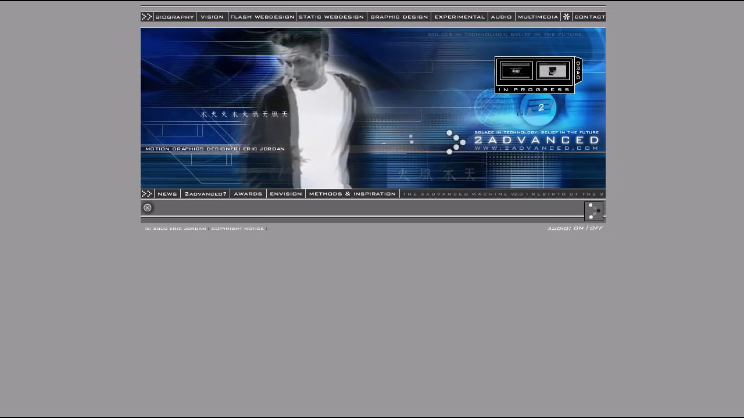The image size is (744, 418).
Task: Click the 2ADVANCED logo text
Action: [536, 140]
